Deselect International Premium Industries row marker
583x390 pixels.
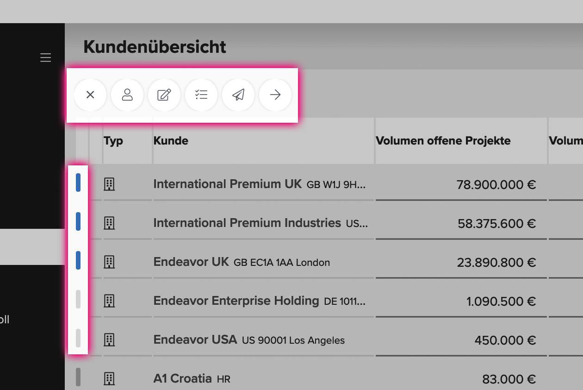pos(78,221)
